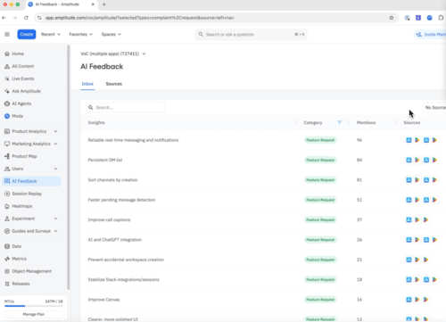Click the Manage Plan button

coord(34,314)
